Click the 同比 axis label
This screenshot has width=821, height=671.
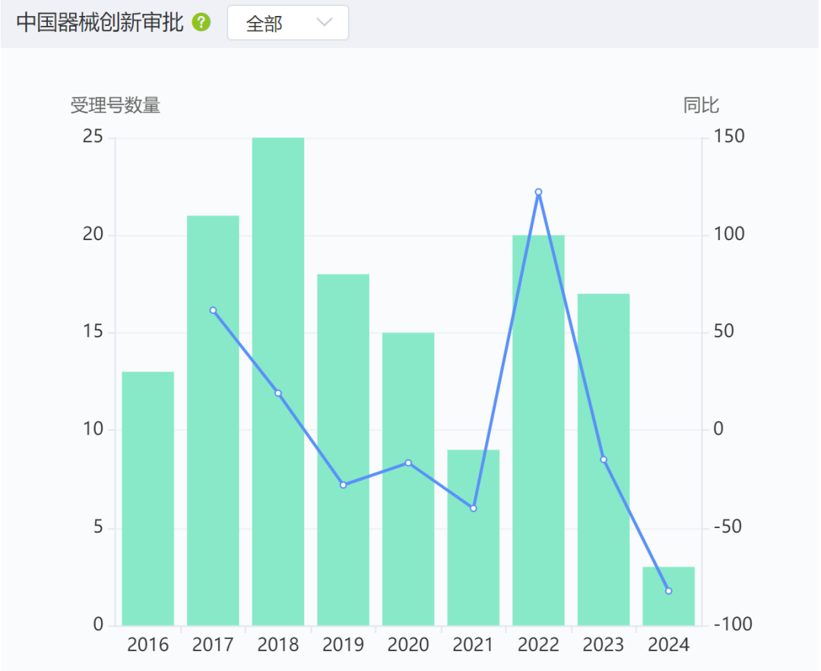[701, 105]
